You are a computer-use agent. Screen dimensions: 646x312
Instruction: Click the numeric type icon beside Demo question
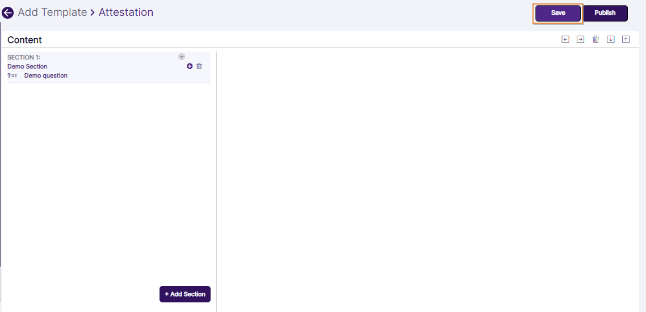(x=12, y=76)
